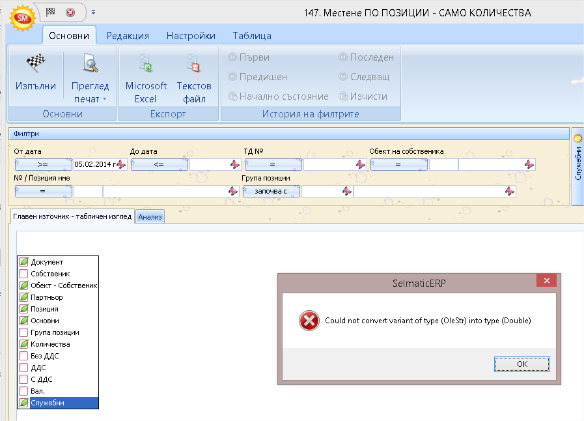Open the 'започва с' operator dropdown

[271, 192]
